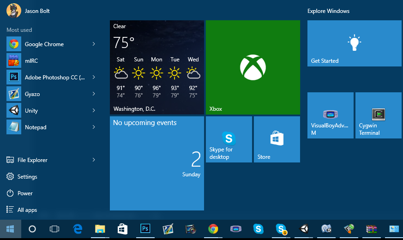
Task: Launch mIRC from the Most used list
Action: pyautogui.click(x=51, y=61)
